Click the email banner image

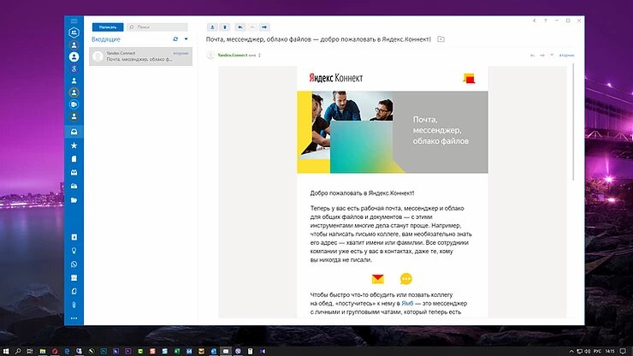[393, 132]
